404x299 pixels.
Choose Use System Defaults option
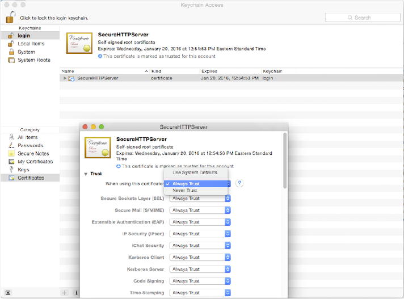pos(195,172)
